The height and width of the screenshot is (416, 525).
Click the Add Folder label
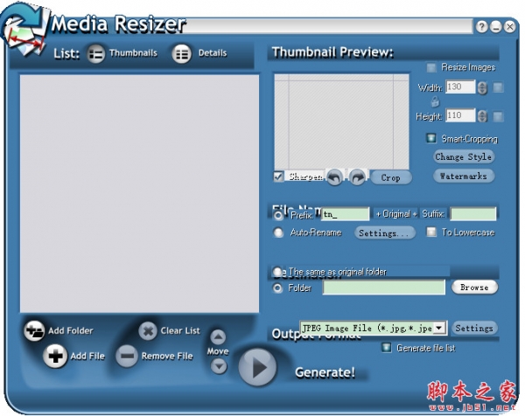coord(71,330)
